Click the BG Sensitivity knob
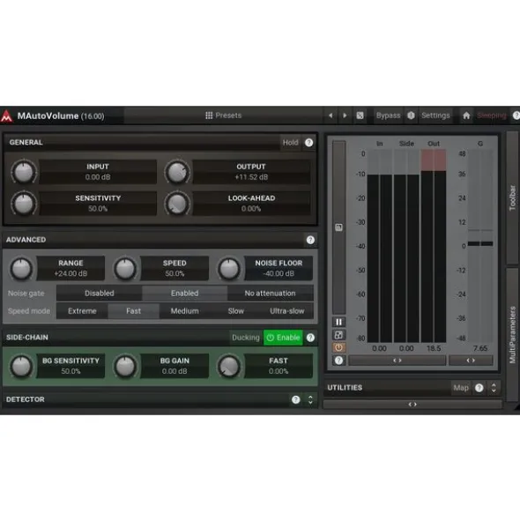The height and width of the screenshot is (521, 520). pyautogui.click(x=21, y=366)
